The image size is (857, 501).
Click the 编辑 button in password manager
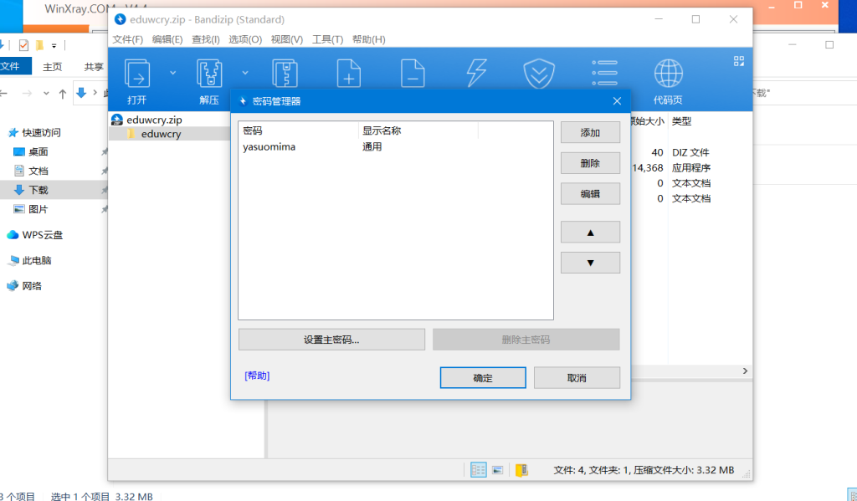[590, 194]
